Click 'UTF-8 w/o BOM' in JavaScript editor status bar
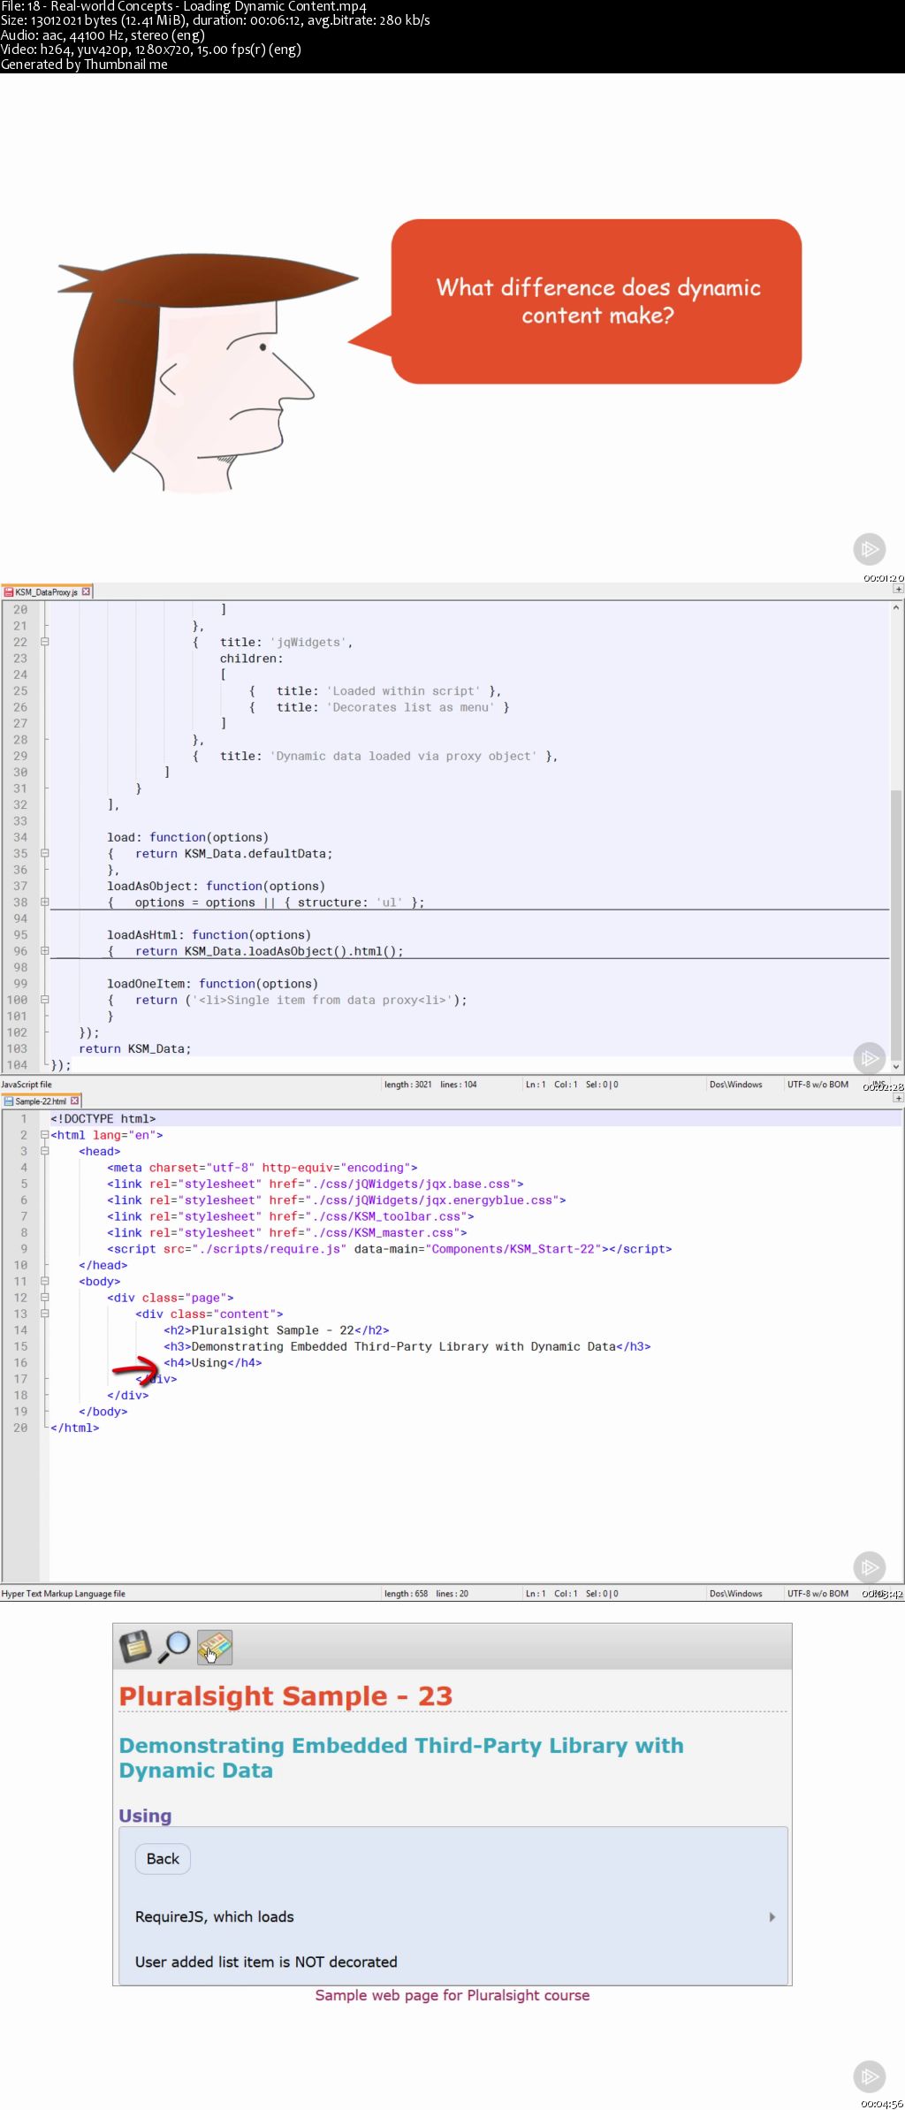Viewport: 905px width, 2110px height. click(818, 1085)
